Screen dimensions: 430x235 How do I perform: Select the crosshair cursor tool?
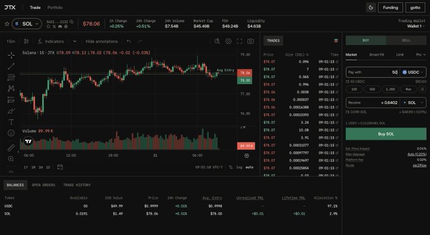[x=11, y=55]
